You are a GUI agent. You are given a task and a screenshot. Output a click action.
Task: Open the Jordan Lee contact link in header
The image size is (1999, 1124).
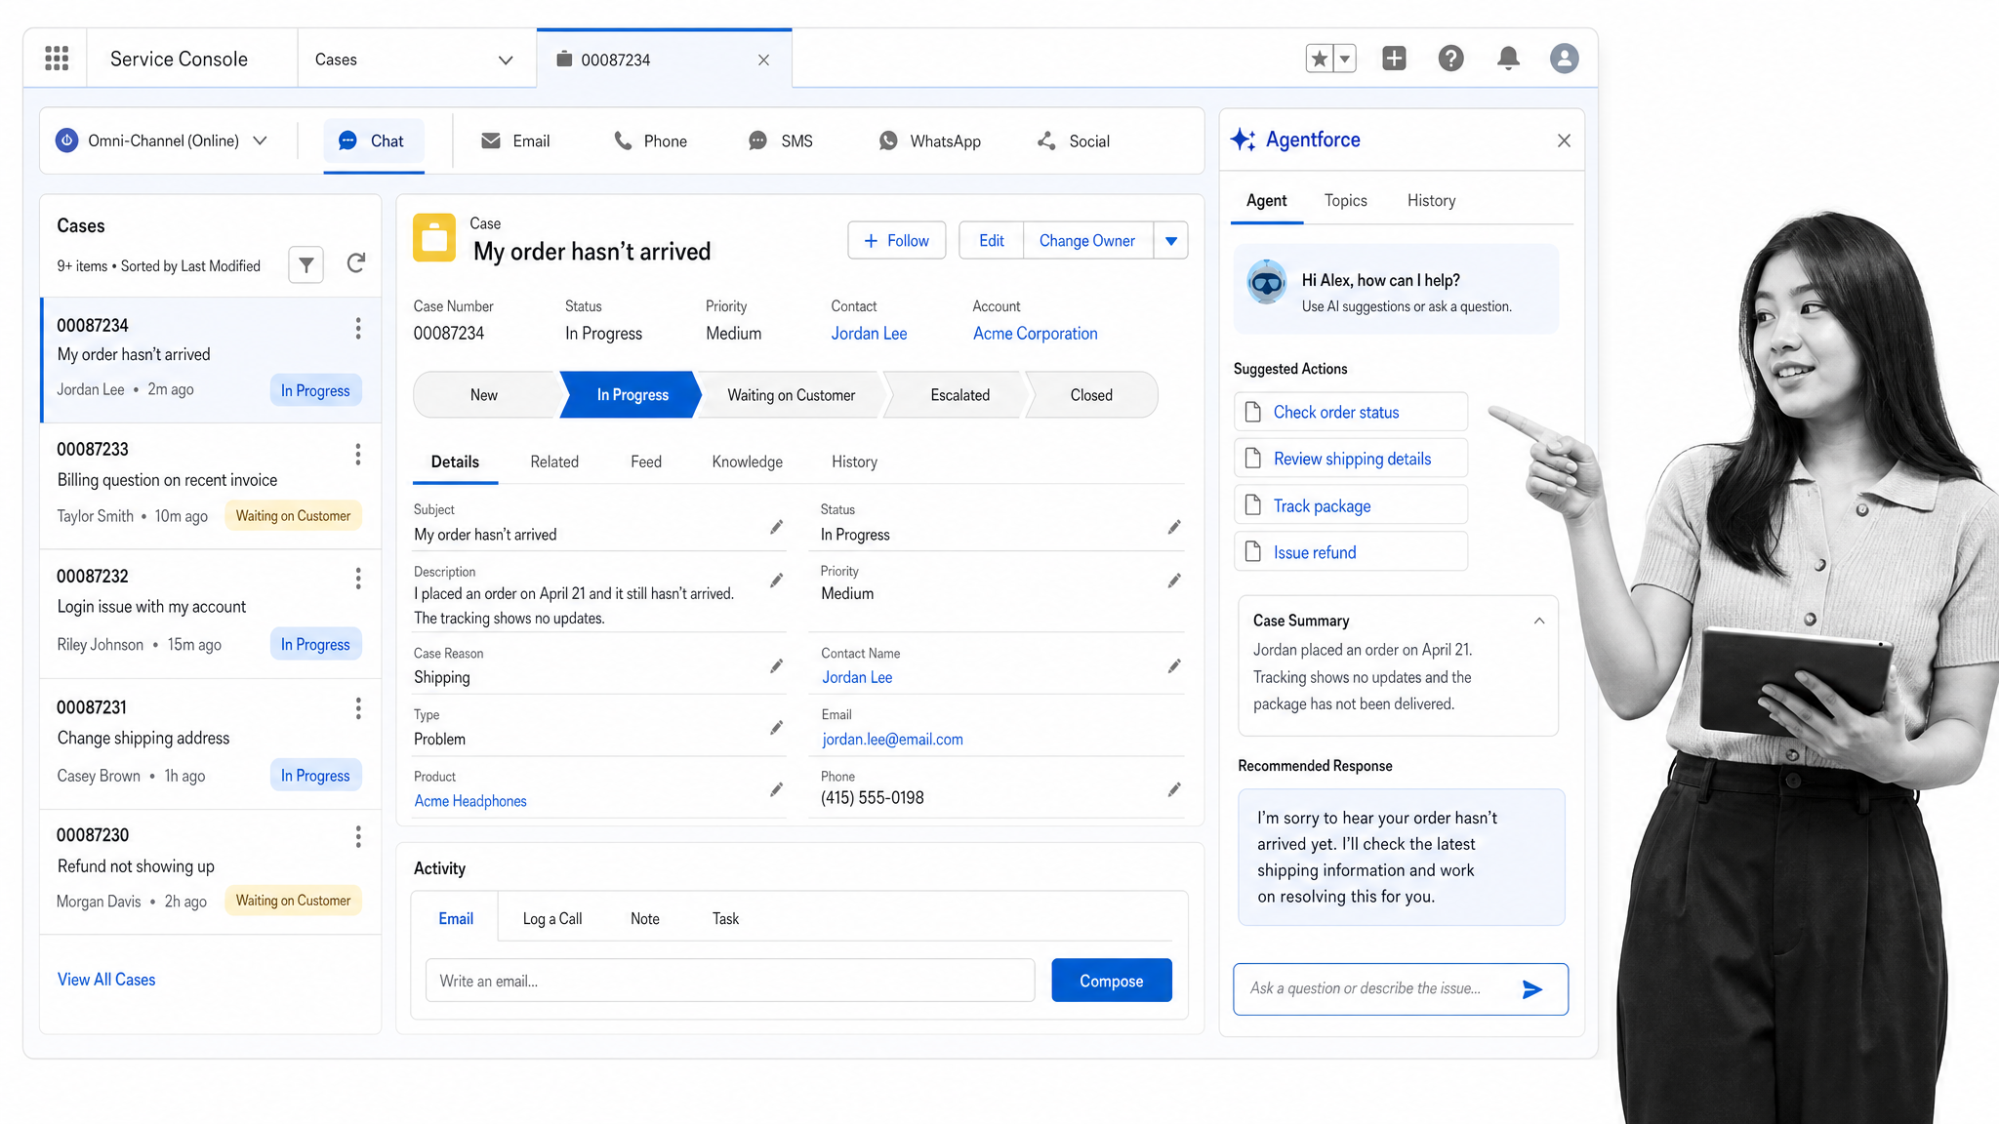tap(869, 334)
